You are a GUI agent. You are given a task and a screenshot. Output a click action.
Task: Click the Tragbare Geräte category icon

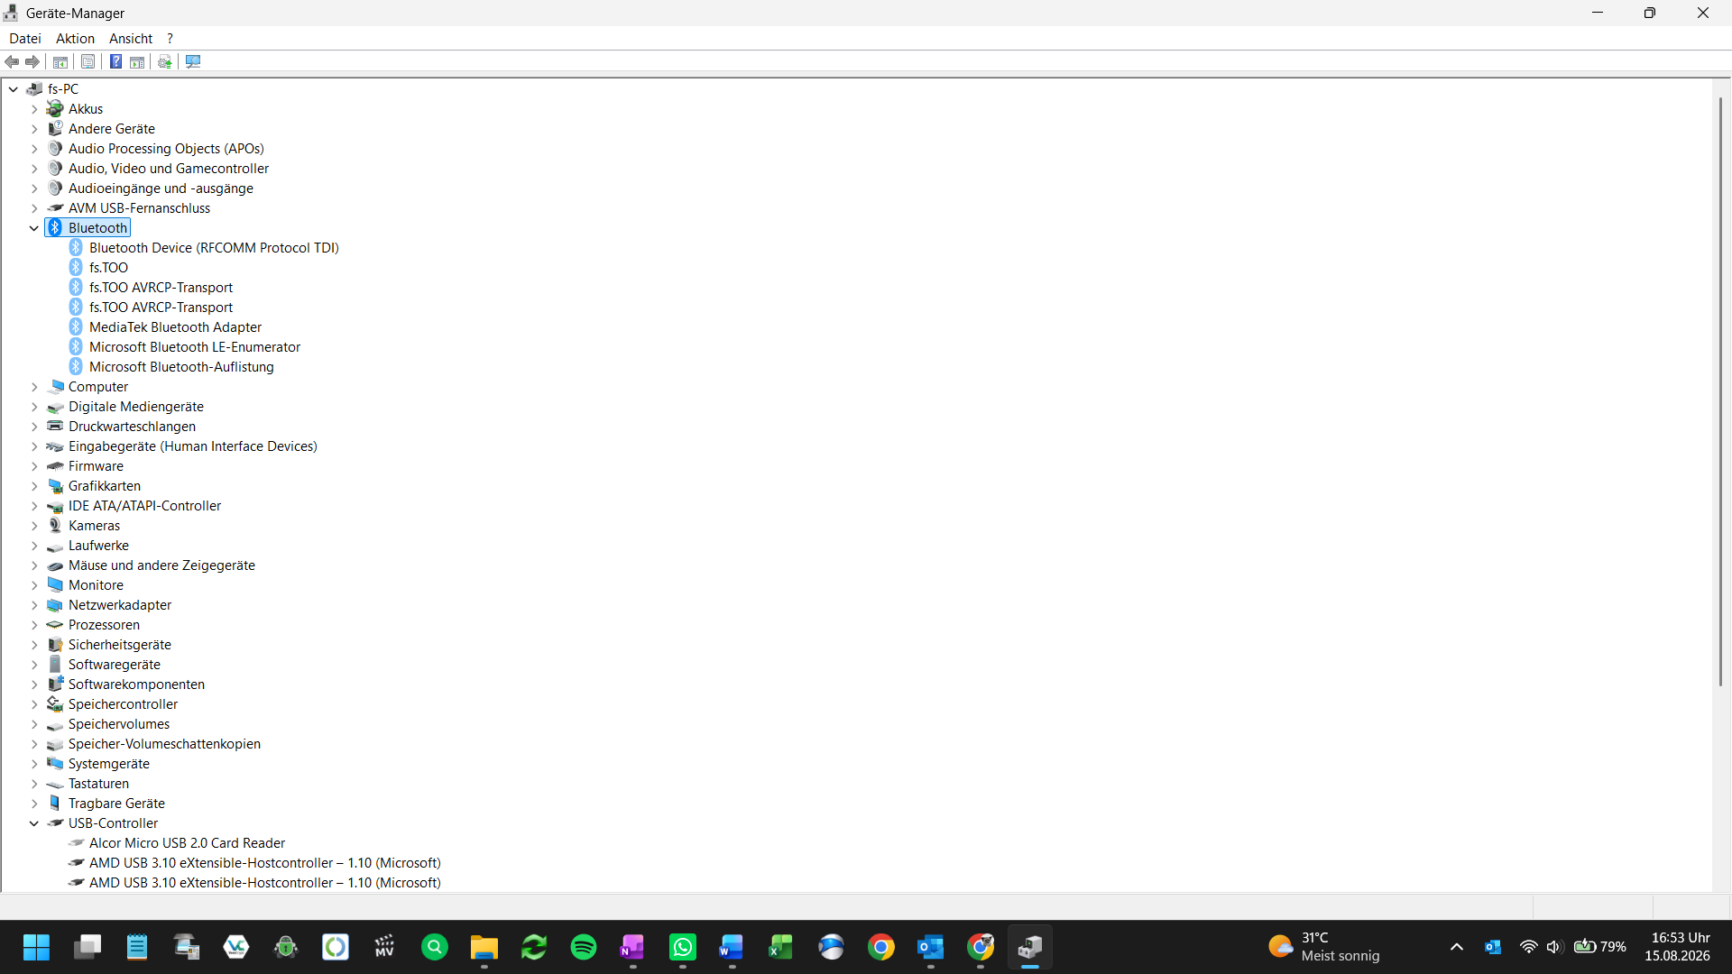coord(55,803)
